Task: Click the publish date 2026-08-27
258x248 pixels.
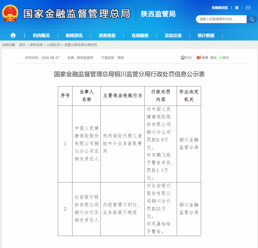Action: [x=50, y=58]
